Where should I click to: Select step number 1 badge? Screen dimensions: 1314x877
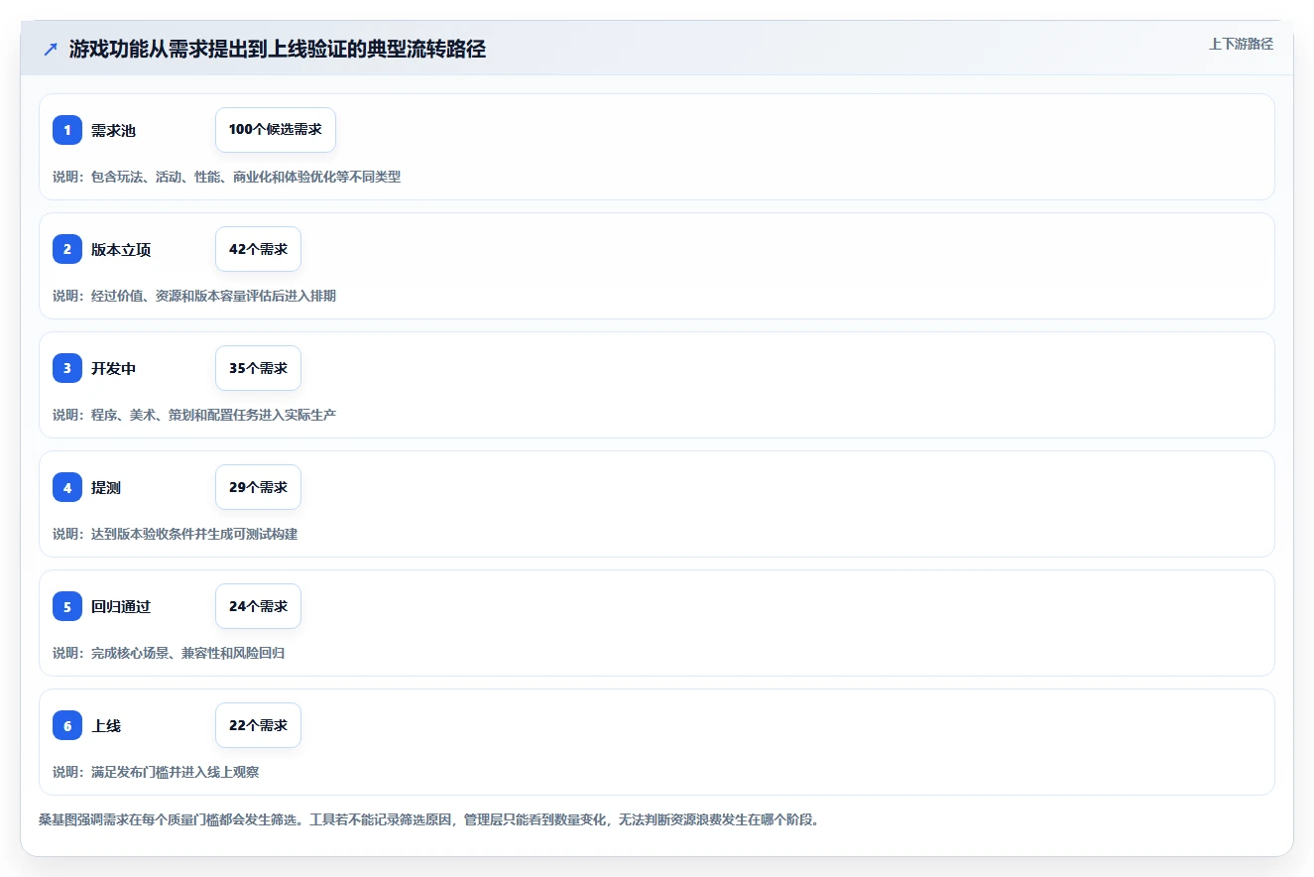tap(67, 130)
